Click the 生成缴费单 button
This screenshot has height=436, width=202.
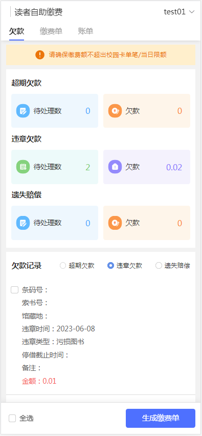click(x=161, y=418)
